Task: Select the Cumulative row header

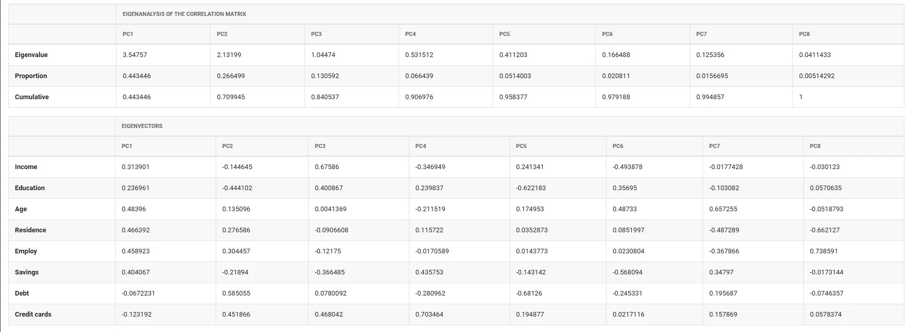Action: coord(32,97)
